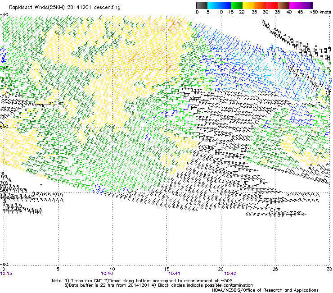Screen dimensions: 333x293
Task: Select the "-40" latitude axis label
Action: point(4,15)
